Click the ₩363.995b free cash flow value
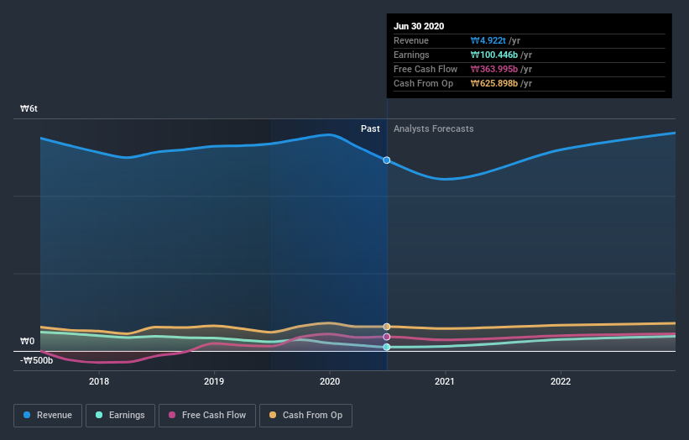This screenshot has width=689, height=440. (x=494, y=69)
